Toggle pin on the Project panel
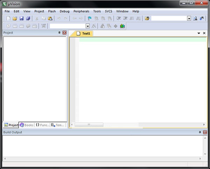The image size is (210, 169). click(59, 33)
